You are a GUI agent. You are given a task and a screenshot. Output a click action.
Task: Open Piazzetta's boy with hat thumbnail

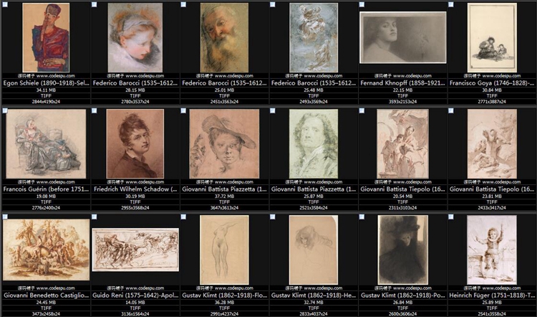click(x=224, y=143)
